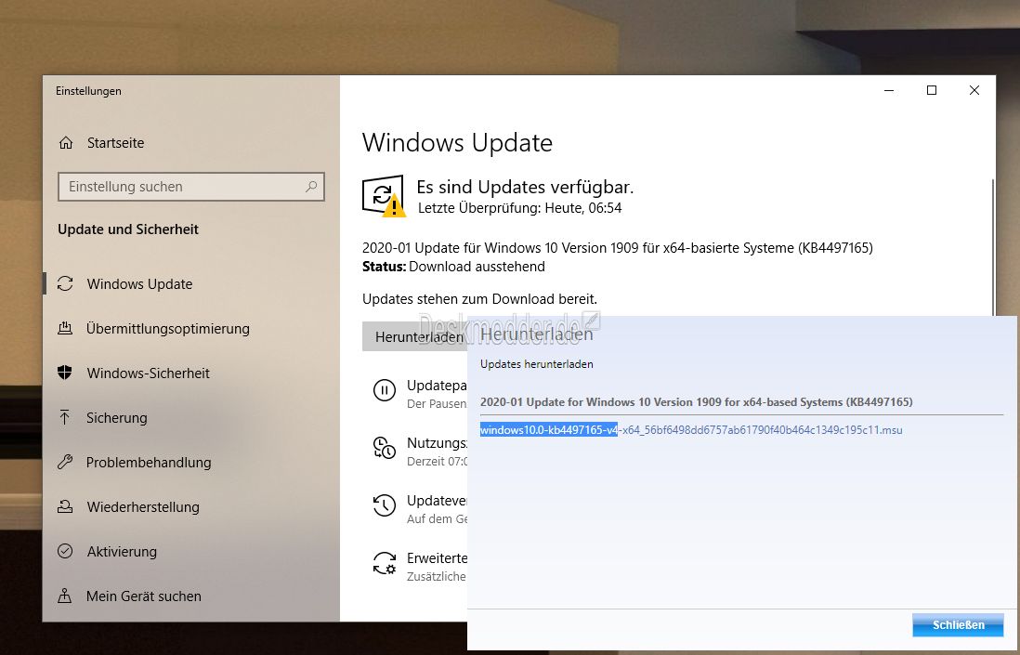Click the Windows-Sicherheit shield icon

click(65, 373)
